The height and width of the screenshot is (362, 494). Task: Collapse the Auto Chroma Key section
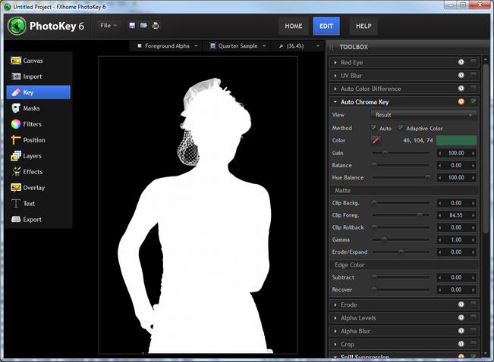[335, 102]
